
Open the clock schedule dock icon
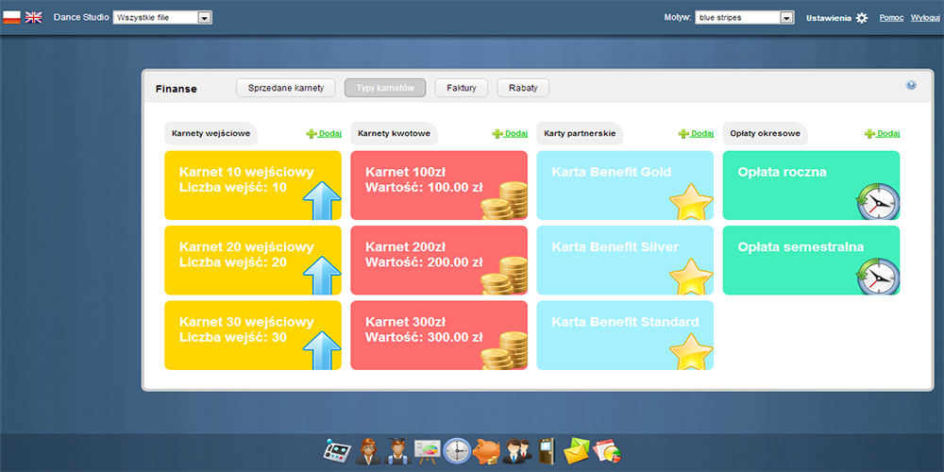pos(458,450)
